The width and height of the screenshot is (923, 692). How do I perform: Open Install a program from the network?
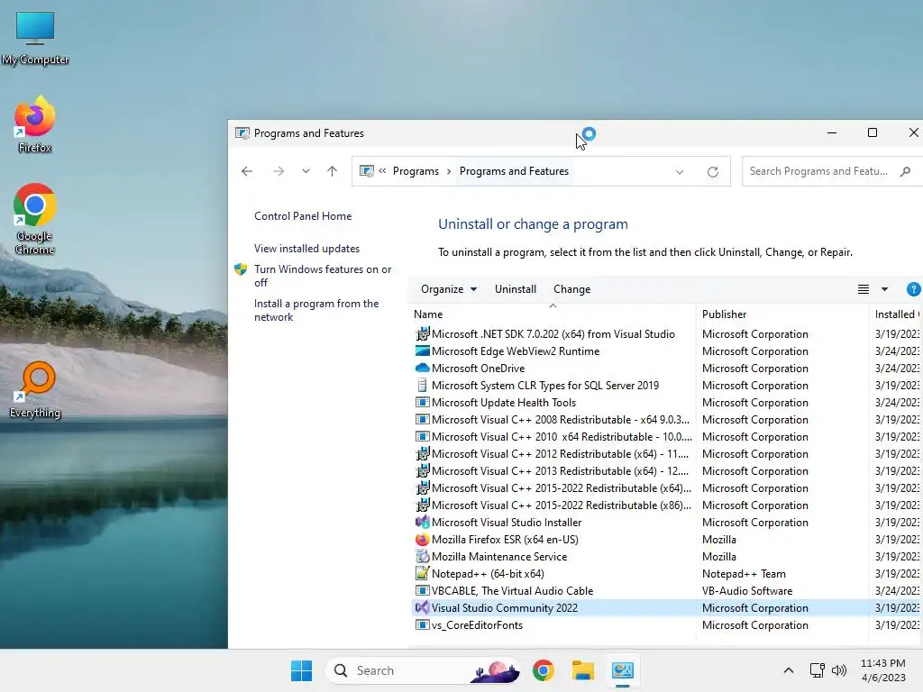316,310
